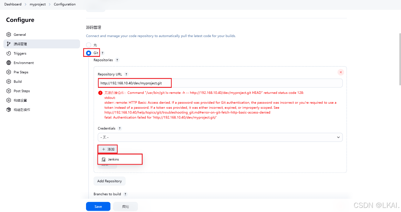The height and width of the screenshot is (212, 401).
Task: Click the Jenkins provider icon in popup
Action: click(x=103, y=159)
